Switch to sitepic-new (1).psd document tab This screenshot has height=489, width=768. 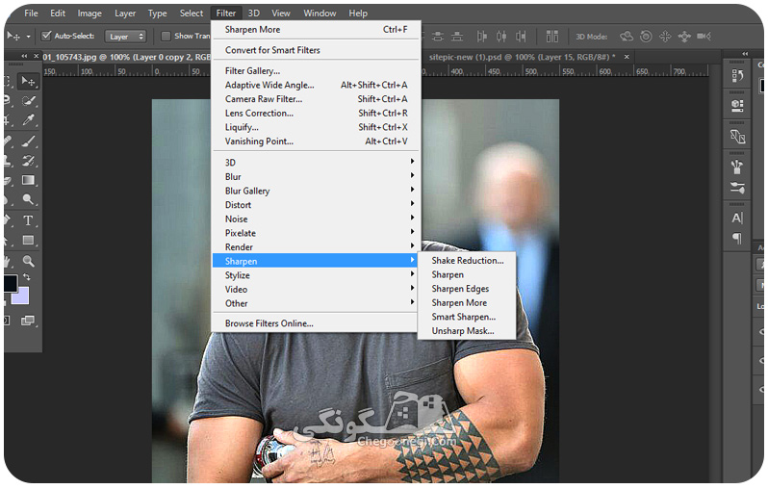pyautogui.click(x=522, y=58)
